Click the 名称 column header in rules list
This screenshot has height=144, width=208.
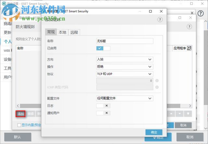[20, 48]
